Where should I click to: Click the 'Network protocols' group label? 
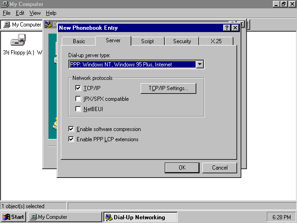pos(92,78)
